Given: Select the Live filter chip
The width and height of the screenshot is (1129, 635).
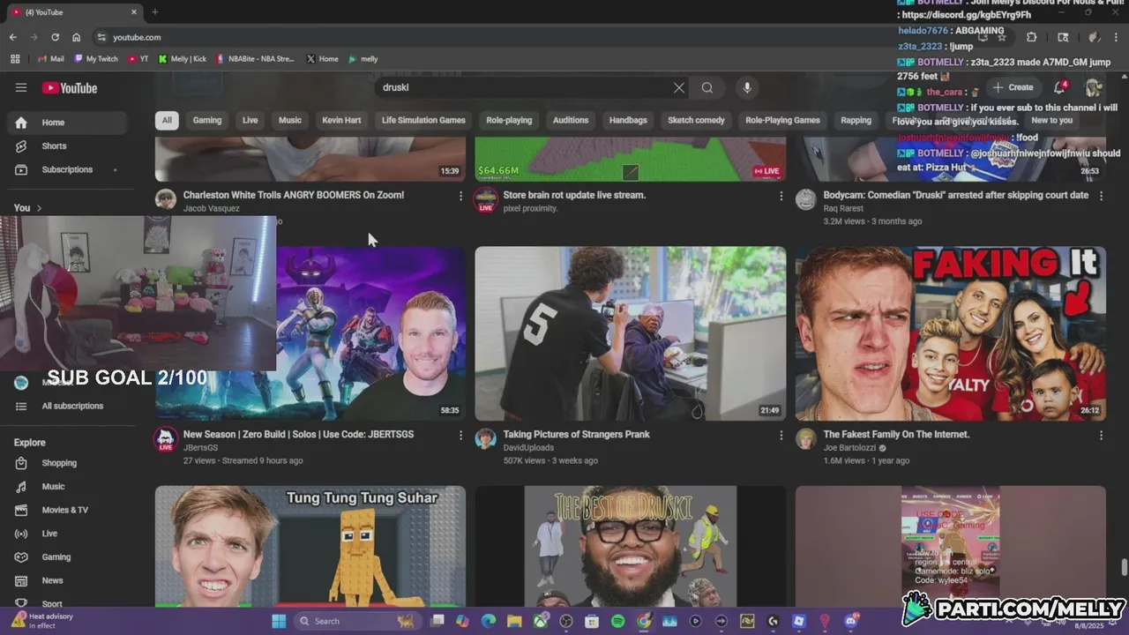Looking at the screenshot, I should click(250, 120).
